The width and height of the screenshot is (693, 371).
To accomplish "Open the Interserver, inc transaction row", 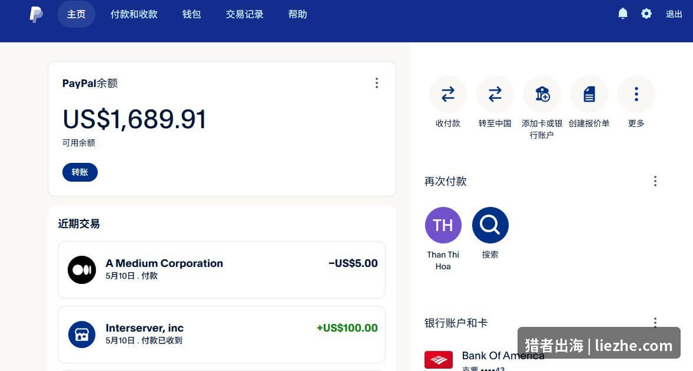I will pos(221,335).
